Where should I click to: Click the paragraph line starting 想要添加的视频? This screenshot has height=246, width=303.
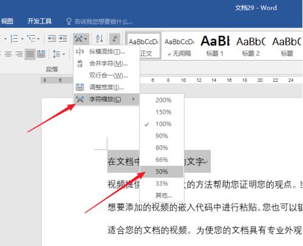coord(205,207)
